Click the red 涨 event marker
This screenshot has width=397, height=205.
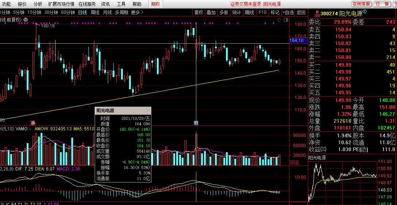pyautogui.click(x=33, y=123)
